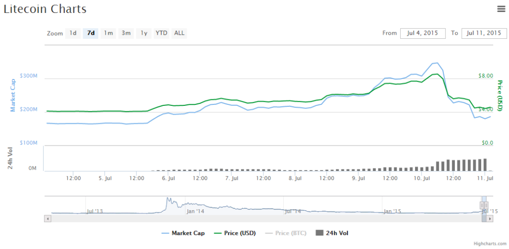This screenshot has height=249, width=509.
Task: Click the 8. Jul axis label
Action: click(295, 178)
